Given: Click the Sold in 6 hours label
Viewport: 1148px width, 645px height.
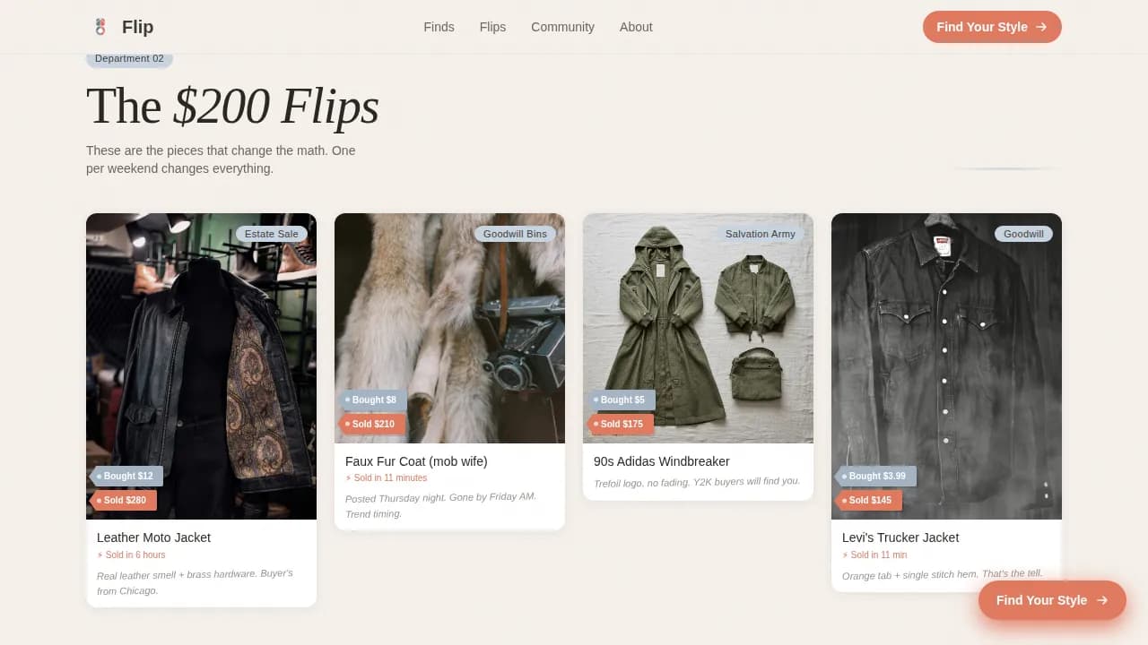Looking at the screenshot, I should click(131, 555).
